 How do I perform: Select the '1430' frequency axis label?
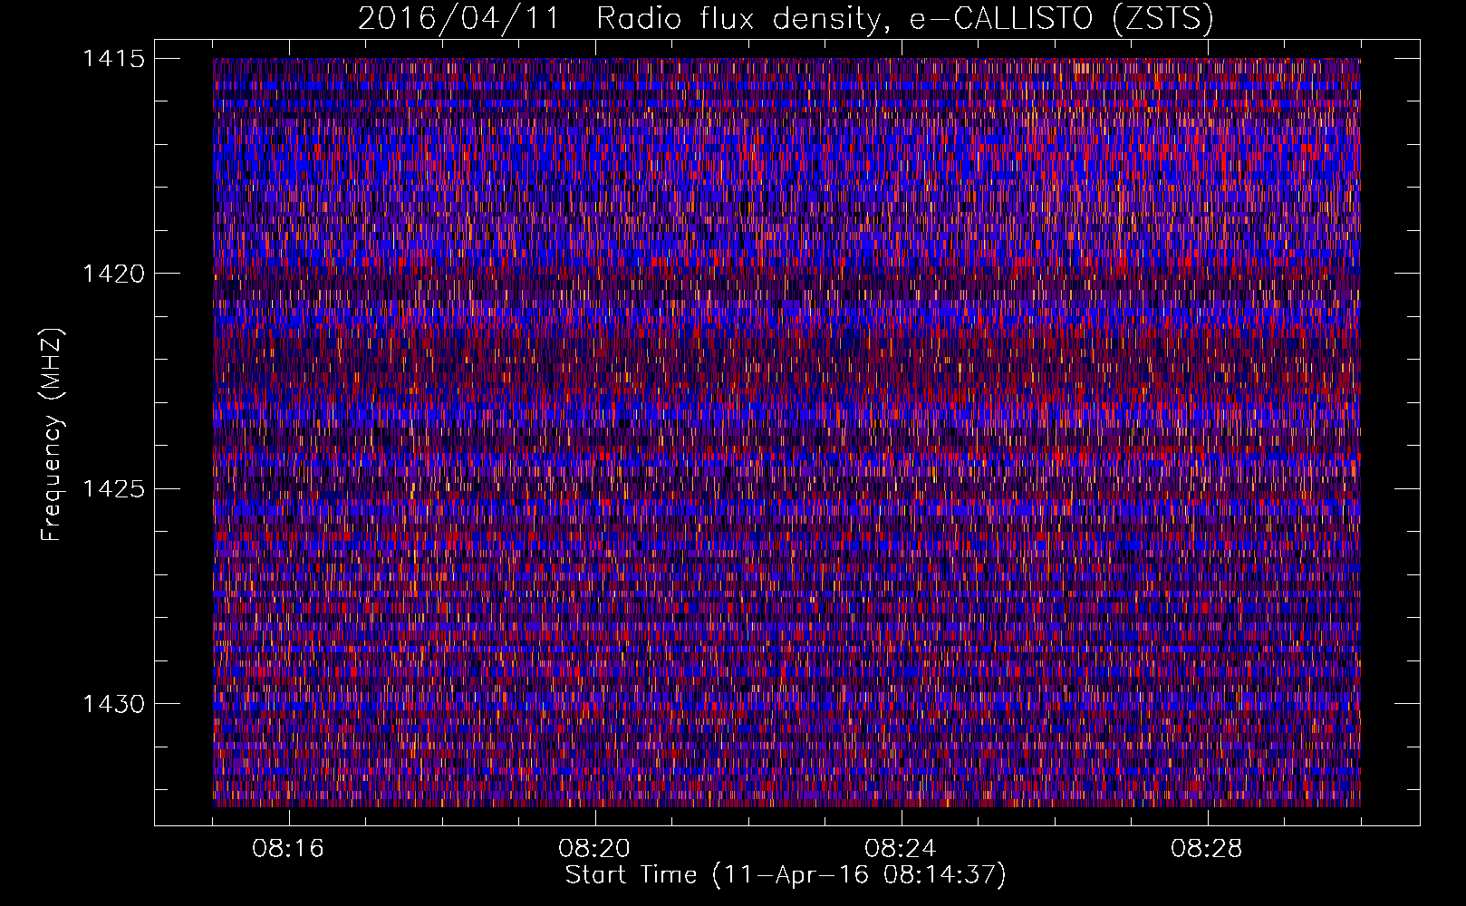(113, 704)
